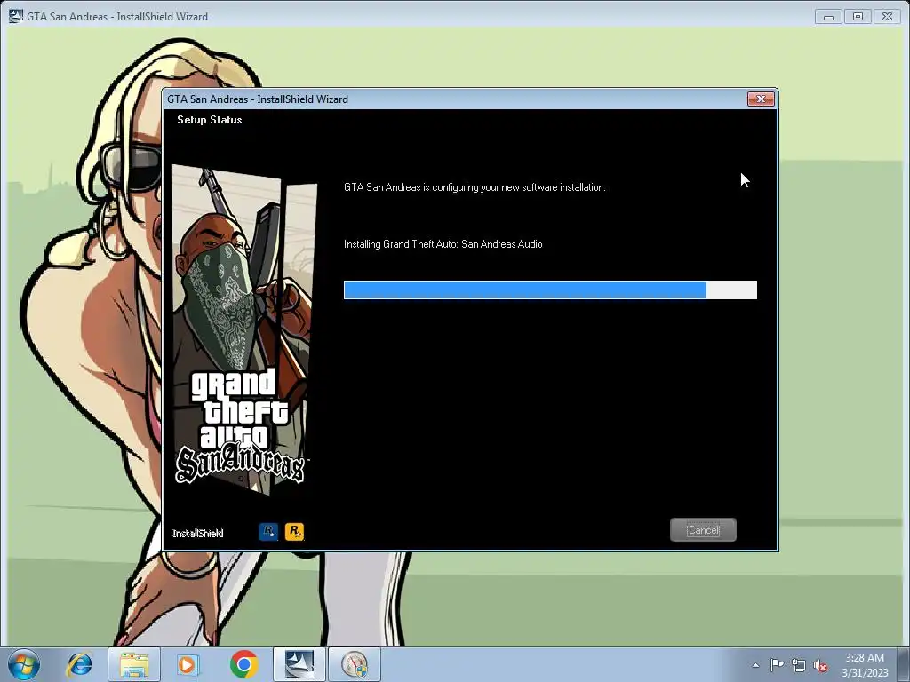
Task: Minimize the background InstallShield window
Action: pyautogui.click(x=828, y=17)
